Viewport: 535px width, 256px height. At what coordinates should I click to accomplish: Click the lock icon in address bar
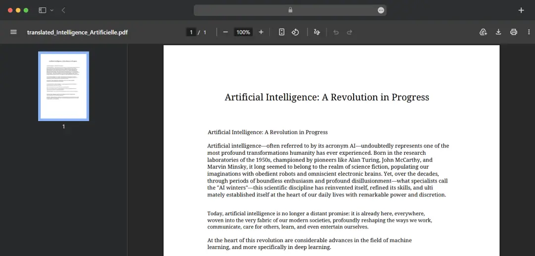tap(290, 10)
